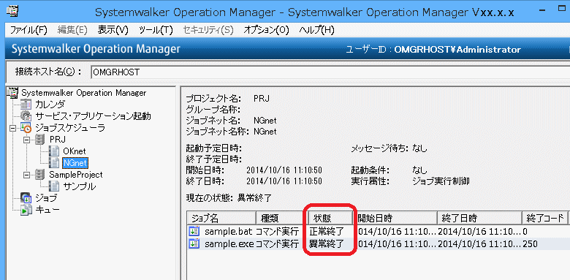Select the OKnet jobnet
Image resolution: width=570 pixels, height=280 pixels.
75,151
